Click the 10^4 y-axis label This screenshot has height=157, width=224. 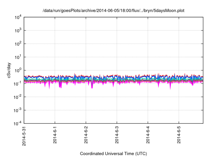[18, 17]
